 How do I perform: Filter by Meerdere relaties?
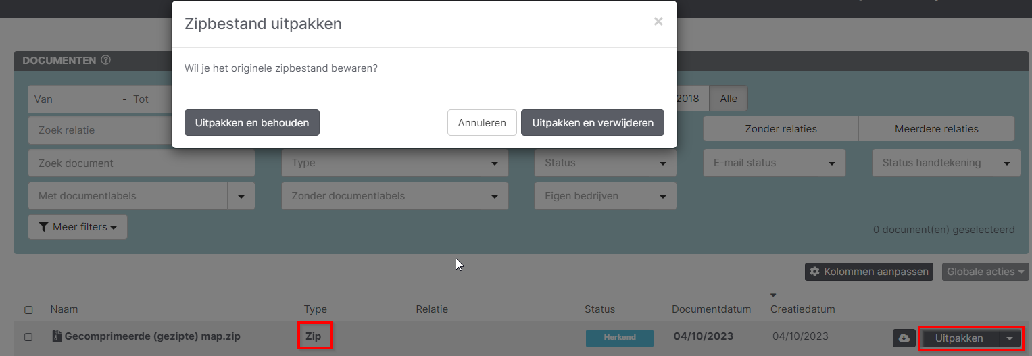pos(936,128)
